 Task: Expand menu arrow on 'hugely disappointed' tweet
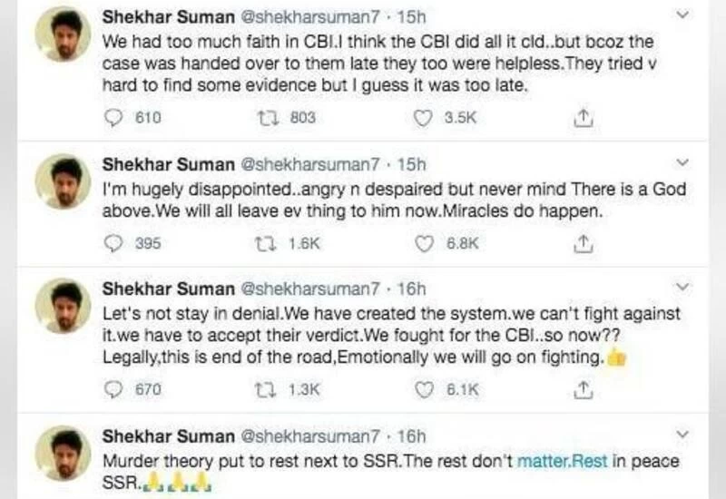tap(684, 163)
